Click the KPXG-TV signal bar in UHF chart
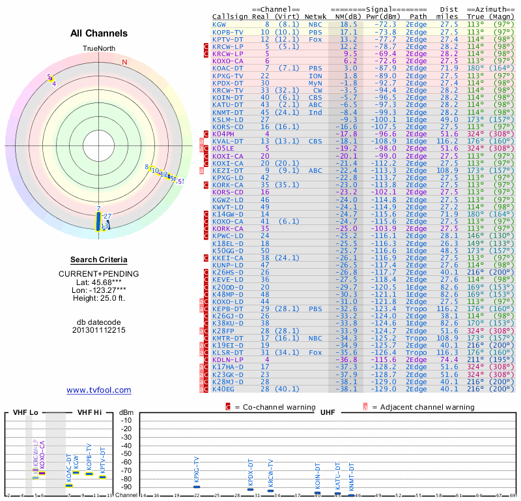Image resolution: width=521 pixels, height=501 pixels. [x=197, y=487]
